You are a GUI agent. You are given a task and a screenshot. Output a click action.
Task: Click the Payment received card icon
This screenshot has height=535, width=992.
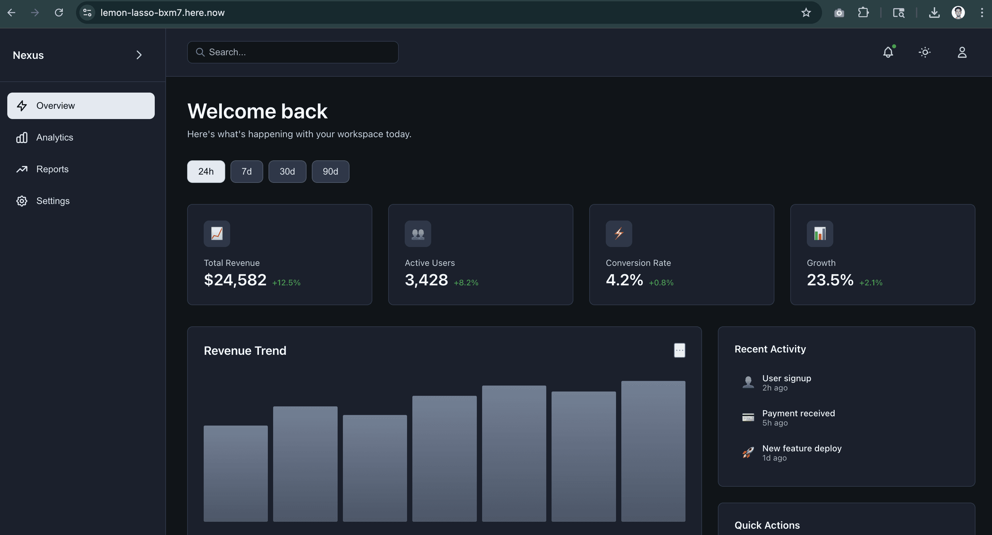click(x=748, y=418)
